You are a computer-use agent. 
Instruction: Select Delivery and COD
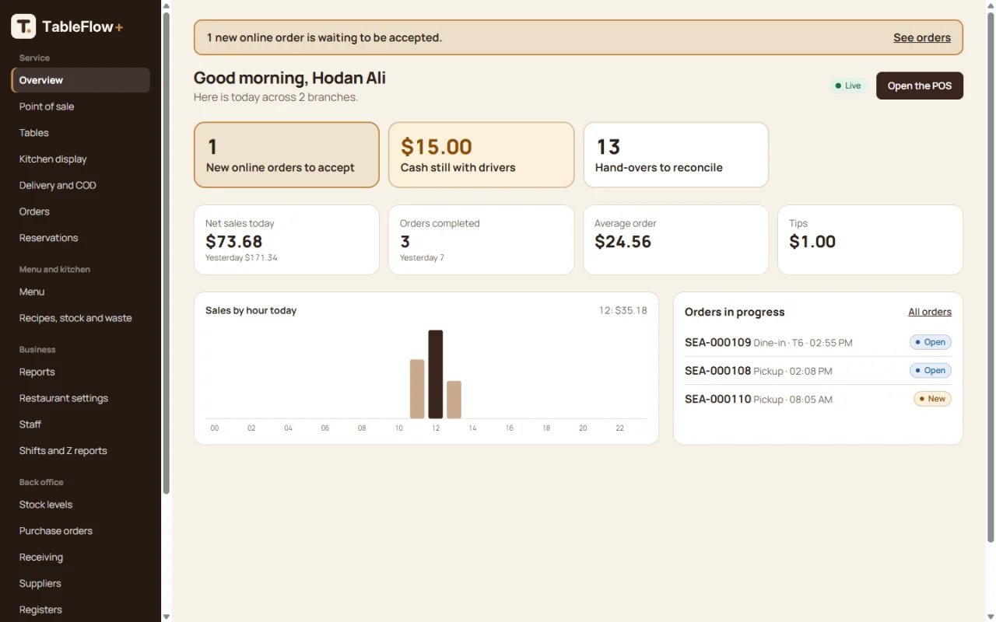click(x=80, y=185)
